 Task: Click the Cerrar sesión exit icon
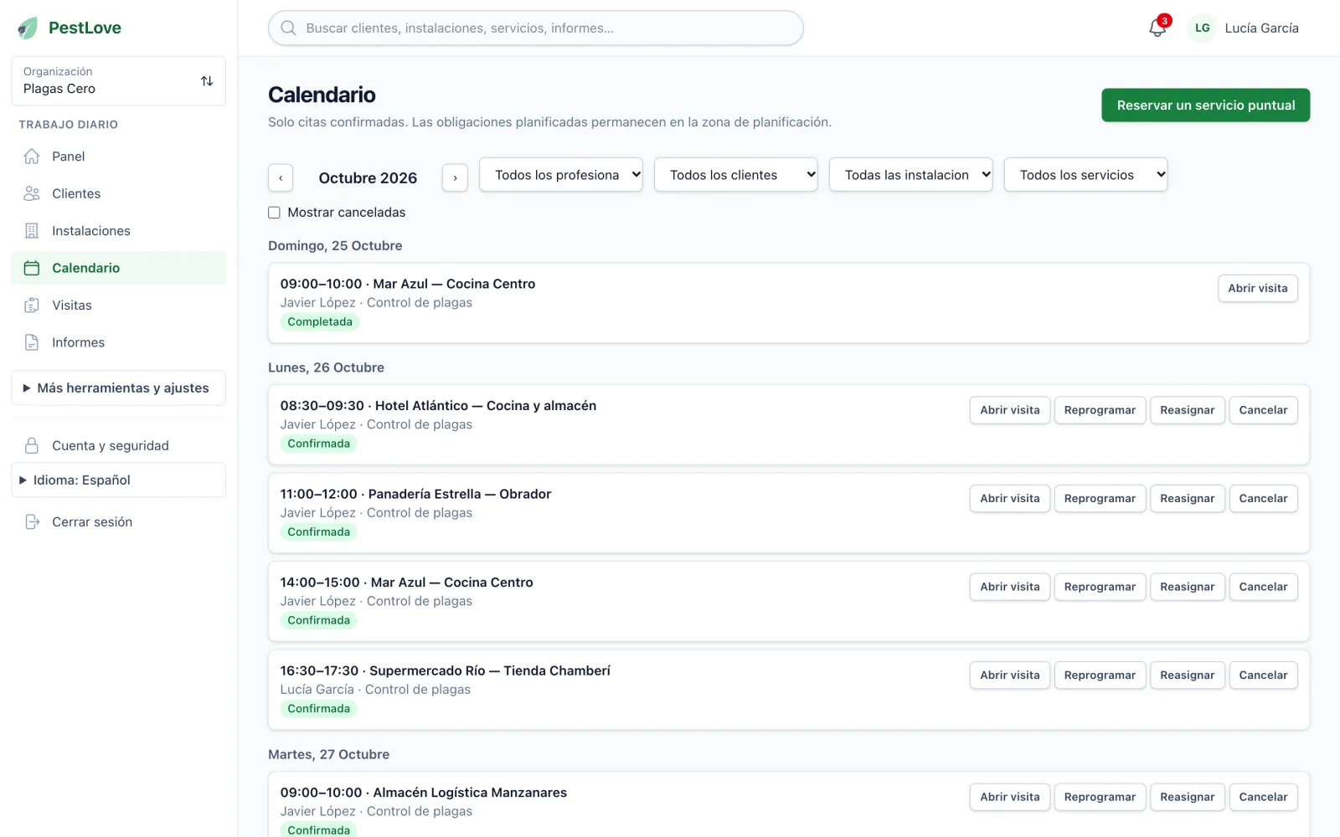[x=32, y=521]
